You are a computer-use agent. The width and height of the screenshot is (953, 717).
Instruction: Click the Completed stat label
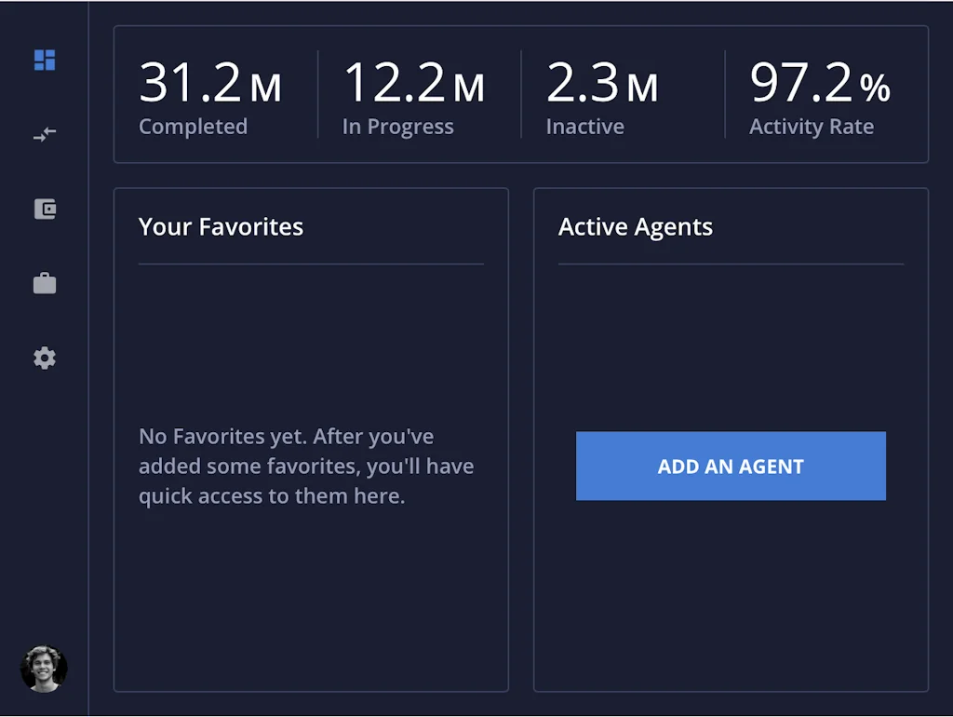point(193,127)
